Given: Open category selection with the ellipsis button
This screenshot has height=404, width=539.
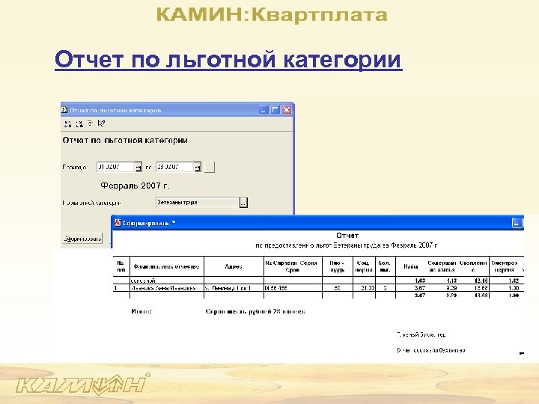Looking at the screenshot, I should click(243, 203).
